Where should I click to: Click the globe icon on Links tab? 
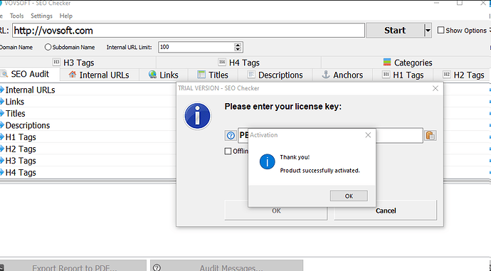point(152,75)
